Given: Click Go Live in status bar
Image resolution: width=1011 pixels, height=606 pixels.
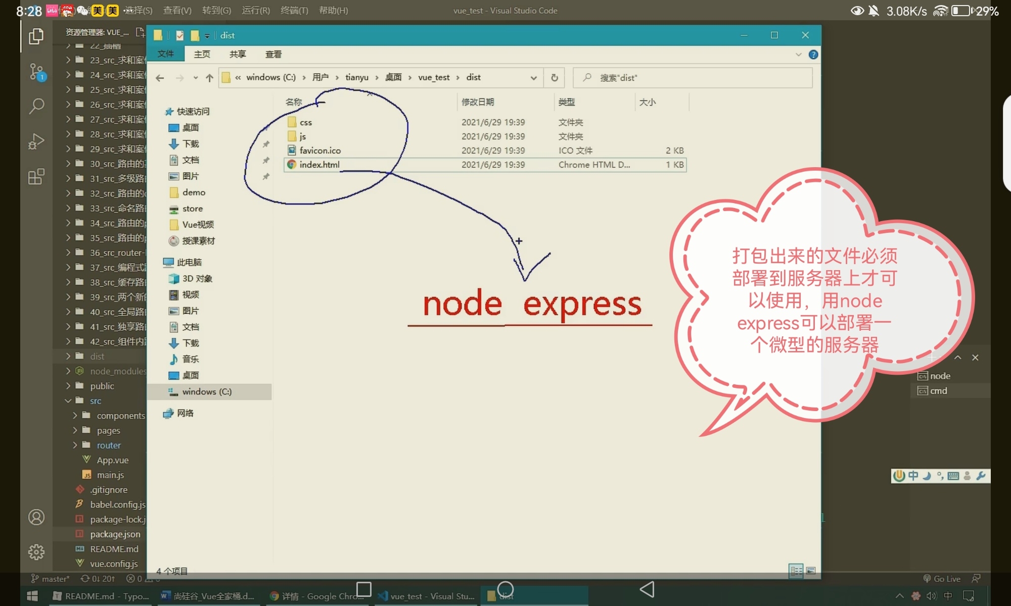Looking at the screenshot, I should pos(942,579).
